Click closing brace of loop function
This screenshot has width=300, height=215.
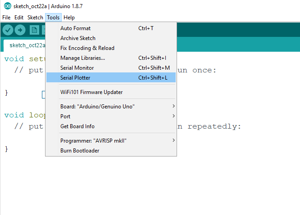[x=6, y=149]
